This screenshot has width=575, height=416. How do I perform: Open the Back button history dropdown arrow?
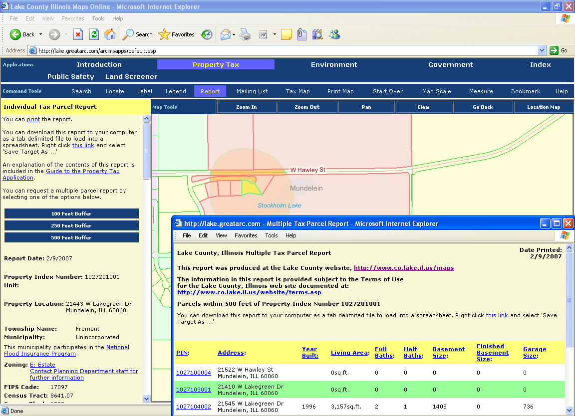tap(41, 34)
